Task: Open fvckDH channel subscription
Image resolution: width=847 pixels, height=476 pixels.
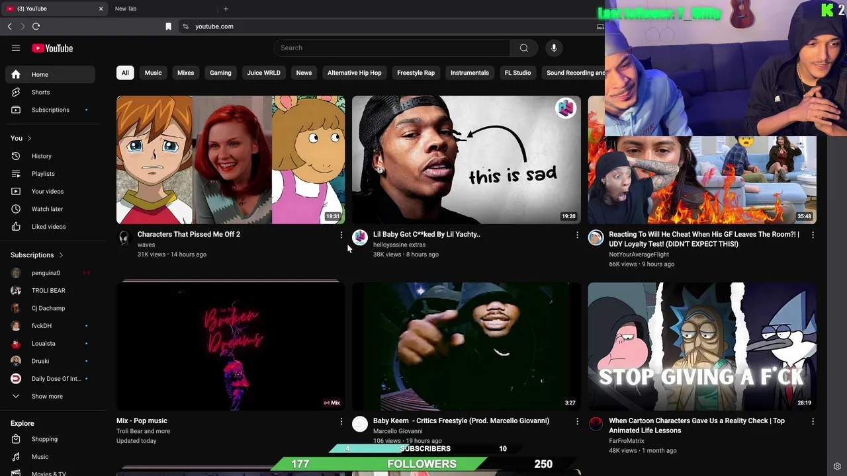Action: pos(50,326)
